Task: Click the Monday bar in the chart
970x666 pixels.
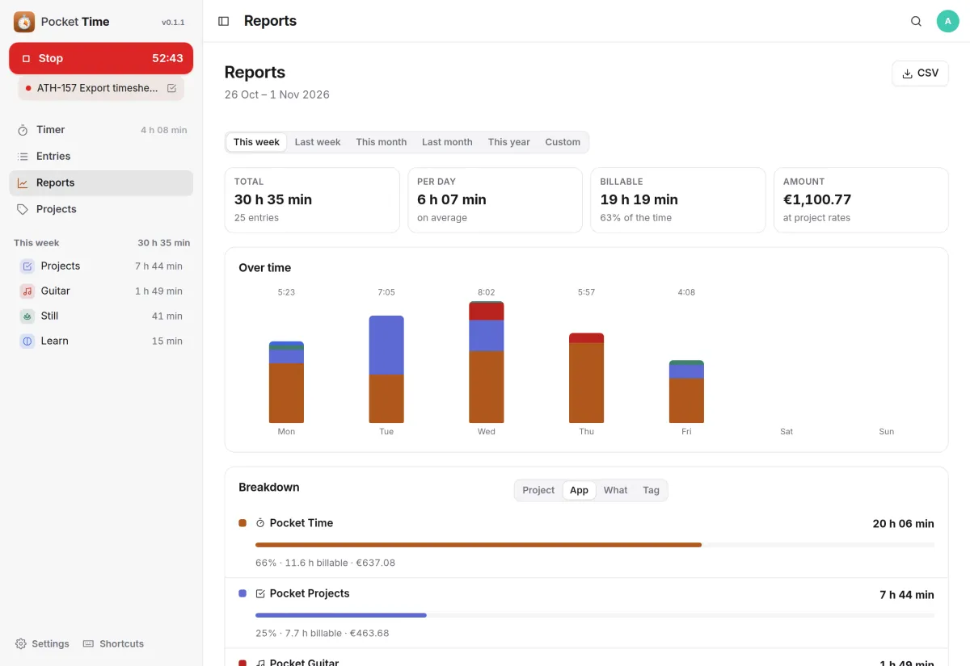Action: pyautogui.click(x=286, y=382)
